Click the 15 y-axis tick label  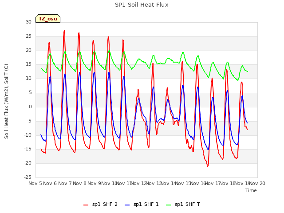(x=28, y=64)
